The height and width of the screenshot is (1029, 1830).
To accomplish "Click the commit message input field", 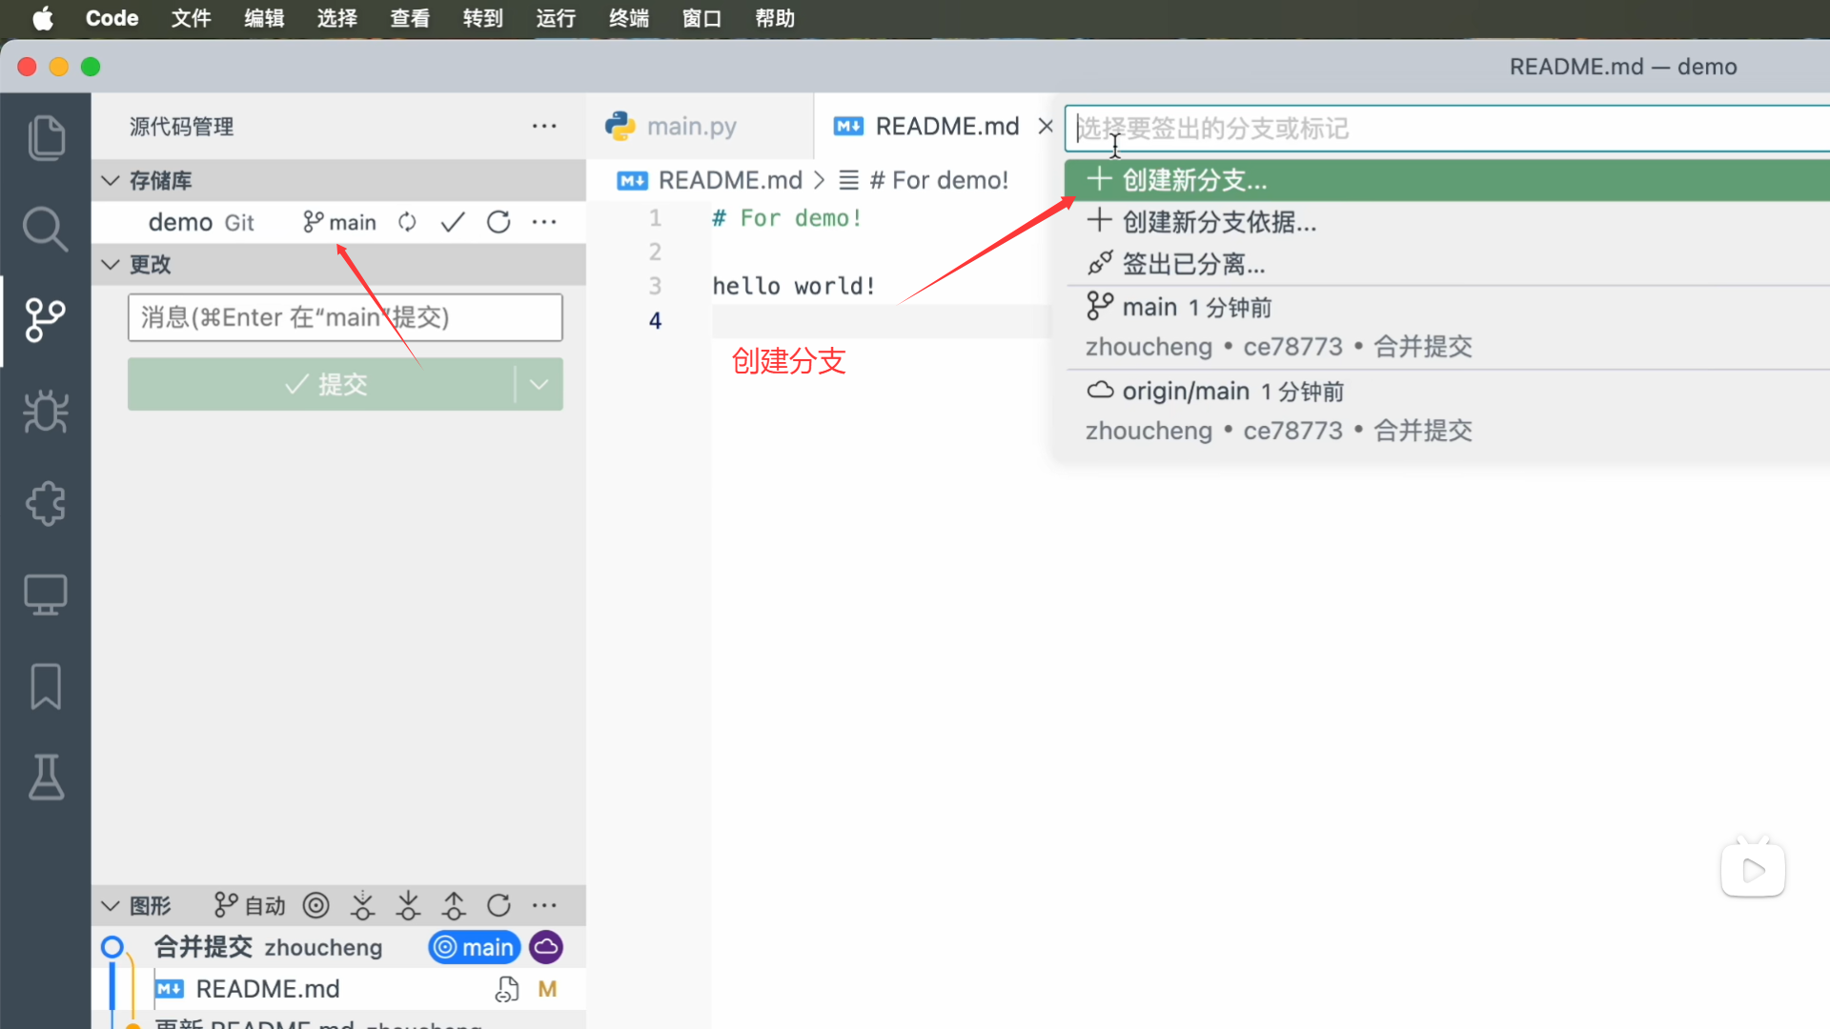I will click(x=345, y=317).
